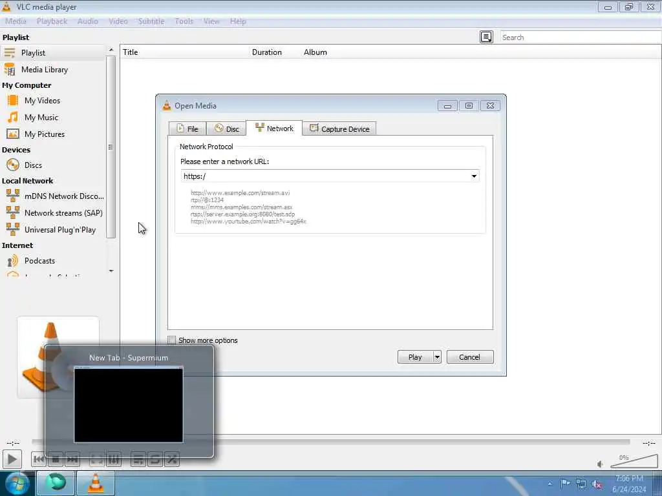
Task: Click the playlist Search field
Action: click(x=581, y=37)
